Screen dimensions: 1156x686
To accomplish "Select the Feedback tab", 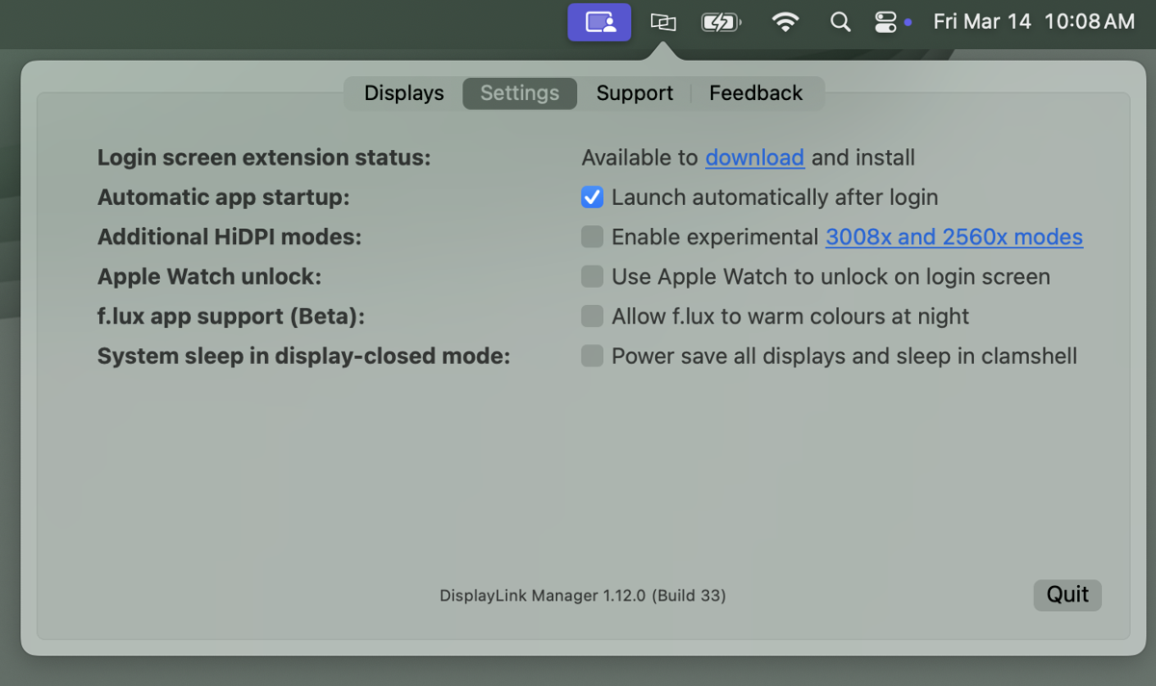I will [756, 93].
